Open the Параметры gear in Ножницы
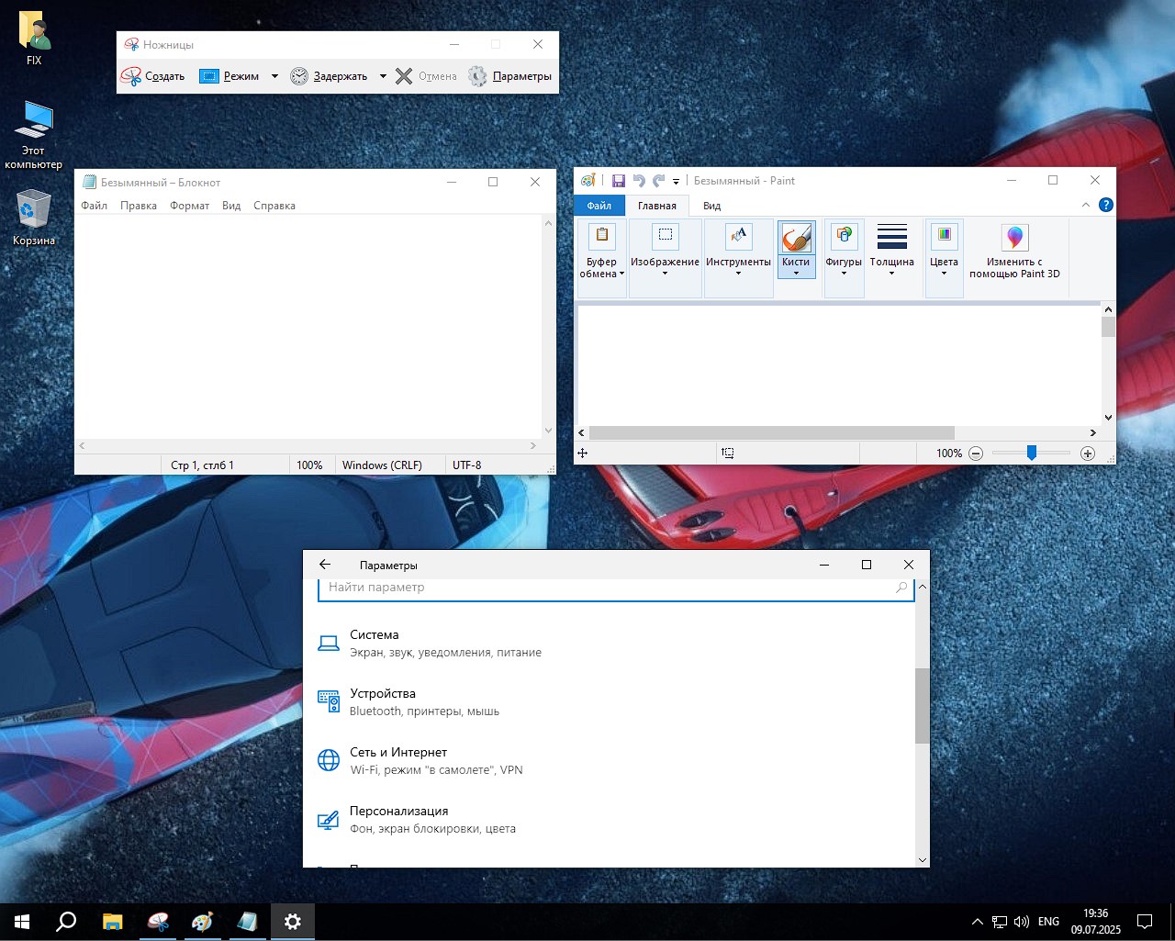 (x=510, y=76)
